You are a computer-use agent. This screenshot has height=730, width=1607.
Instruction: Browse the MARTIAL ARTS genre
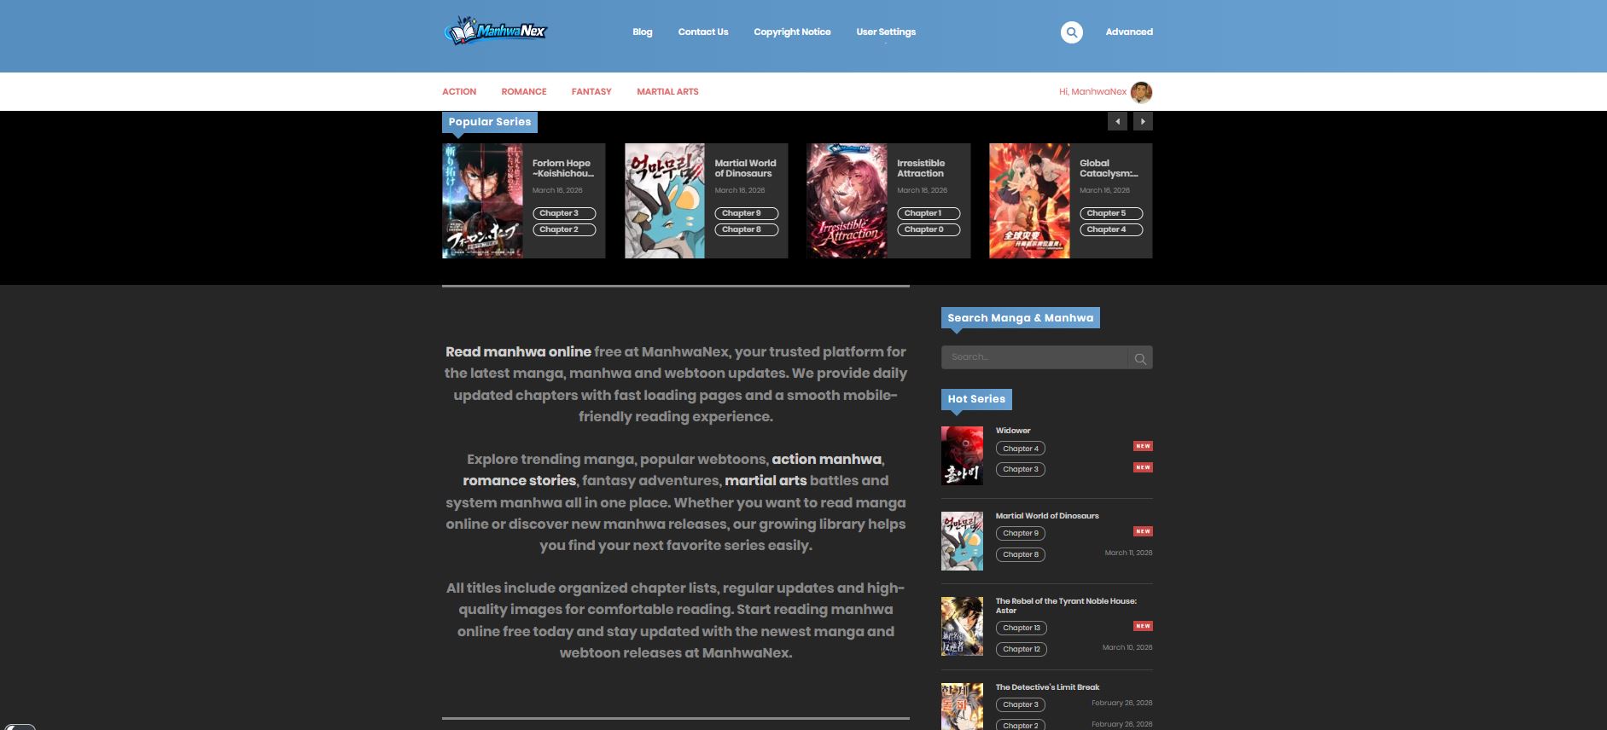click(x=667, y=91)
